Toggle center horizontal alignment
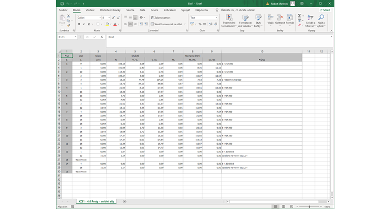391x209 pixels. point(130,24)
